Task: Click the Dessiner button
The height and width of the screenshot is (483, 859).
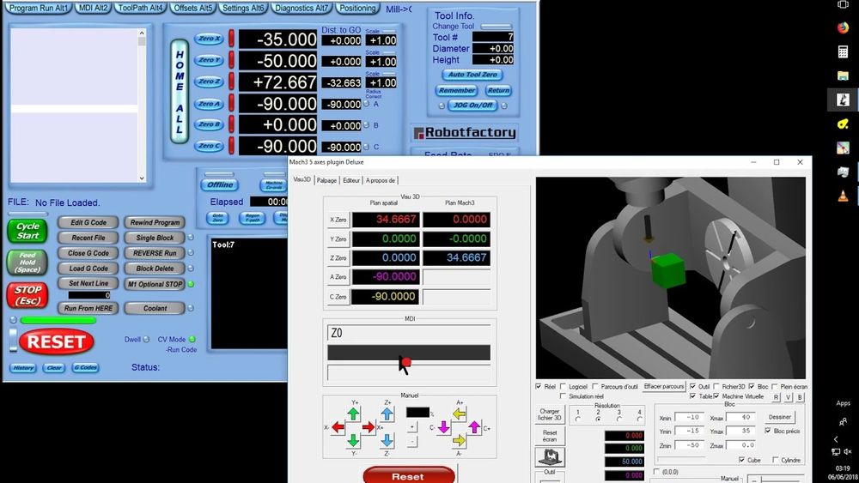Action: pyautogui.click(x=780, y=417)
